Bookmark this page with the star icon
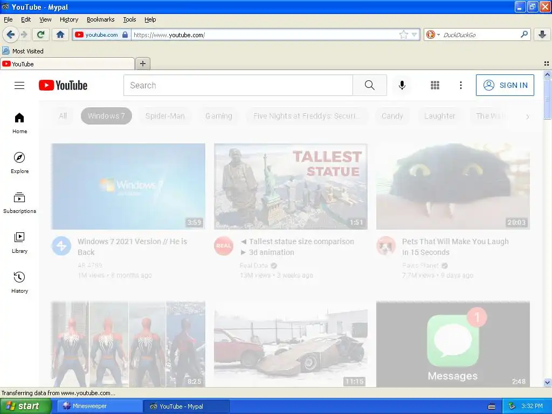The height and width of the screenshot is (414, 552). click(403, 34)
